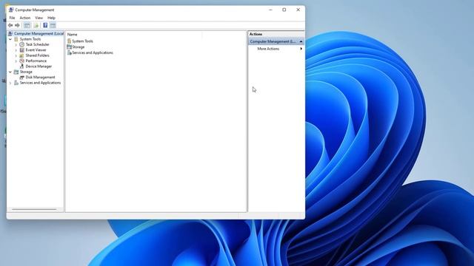Click the console tree horizontal scrollbar
Screen dimensions: 474x266
pyautogui.click(x=34, y=209)
